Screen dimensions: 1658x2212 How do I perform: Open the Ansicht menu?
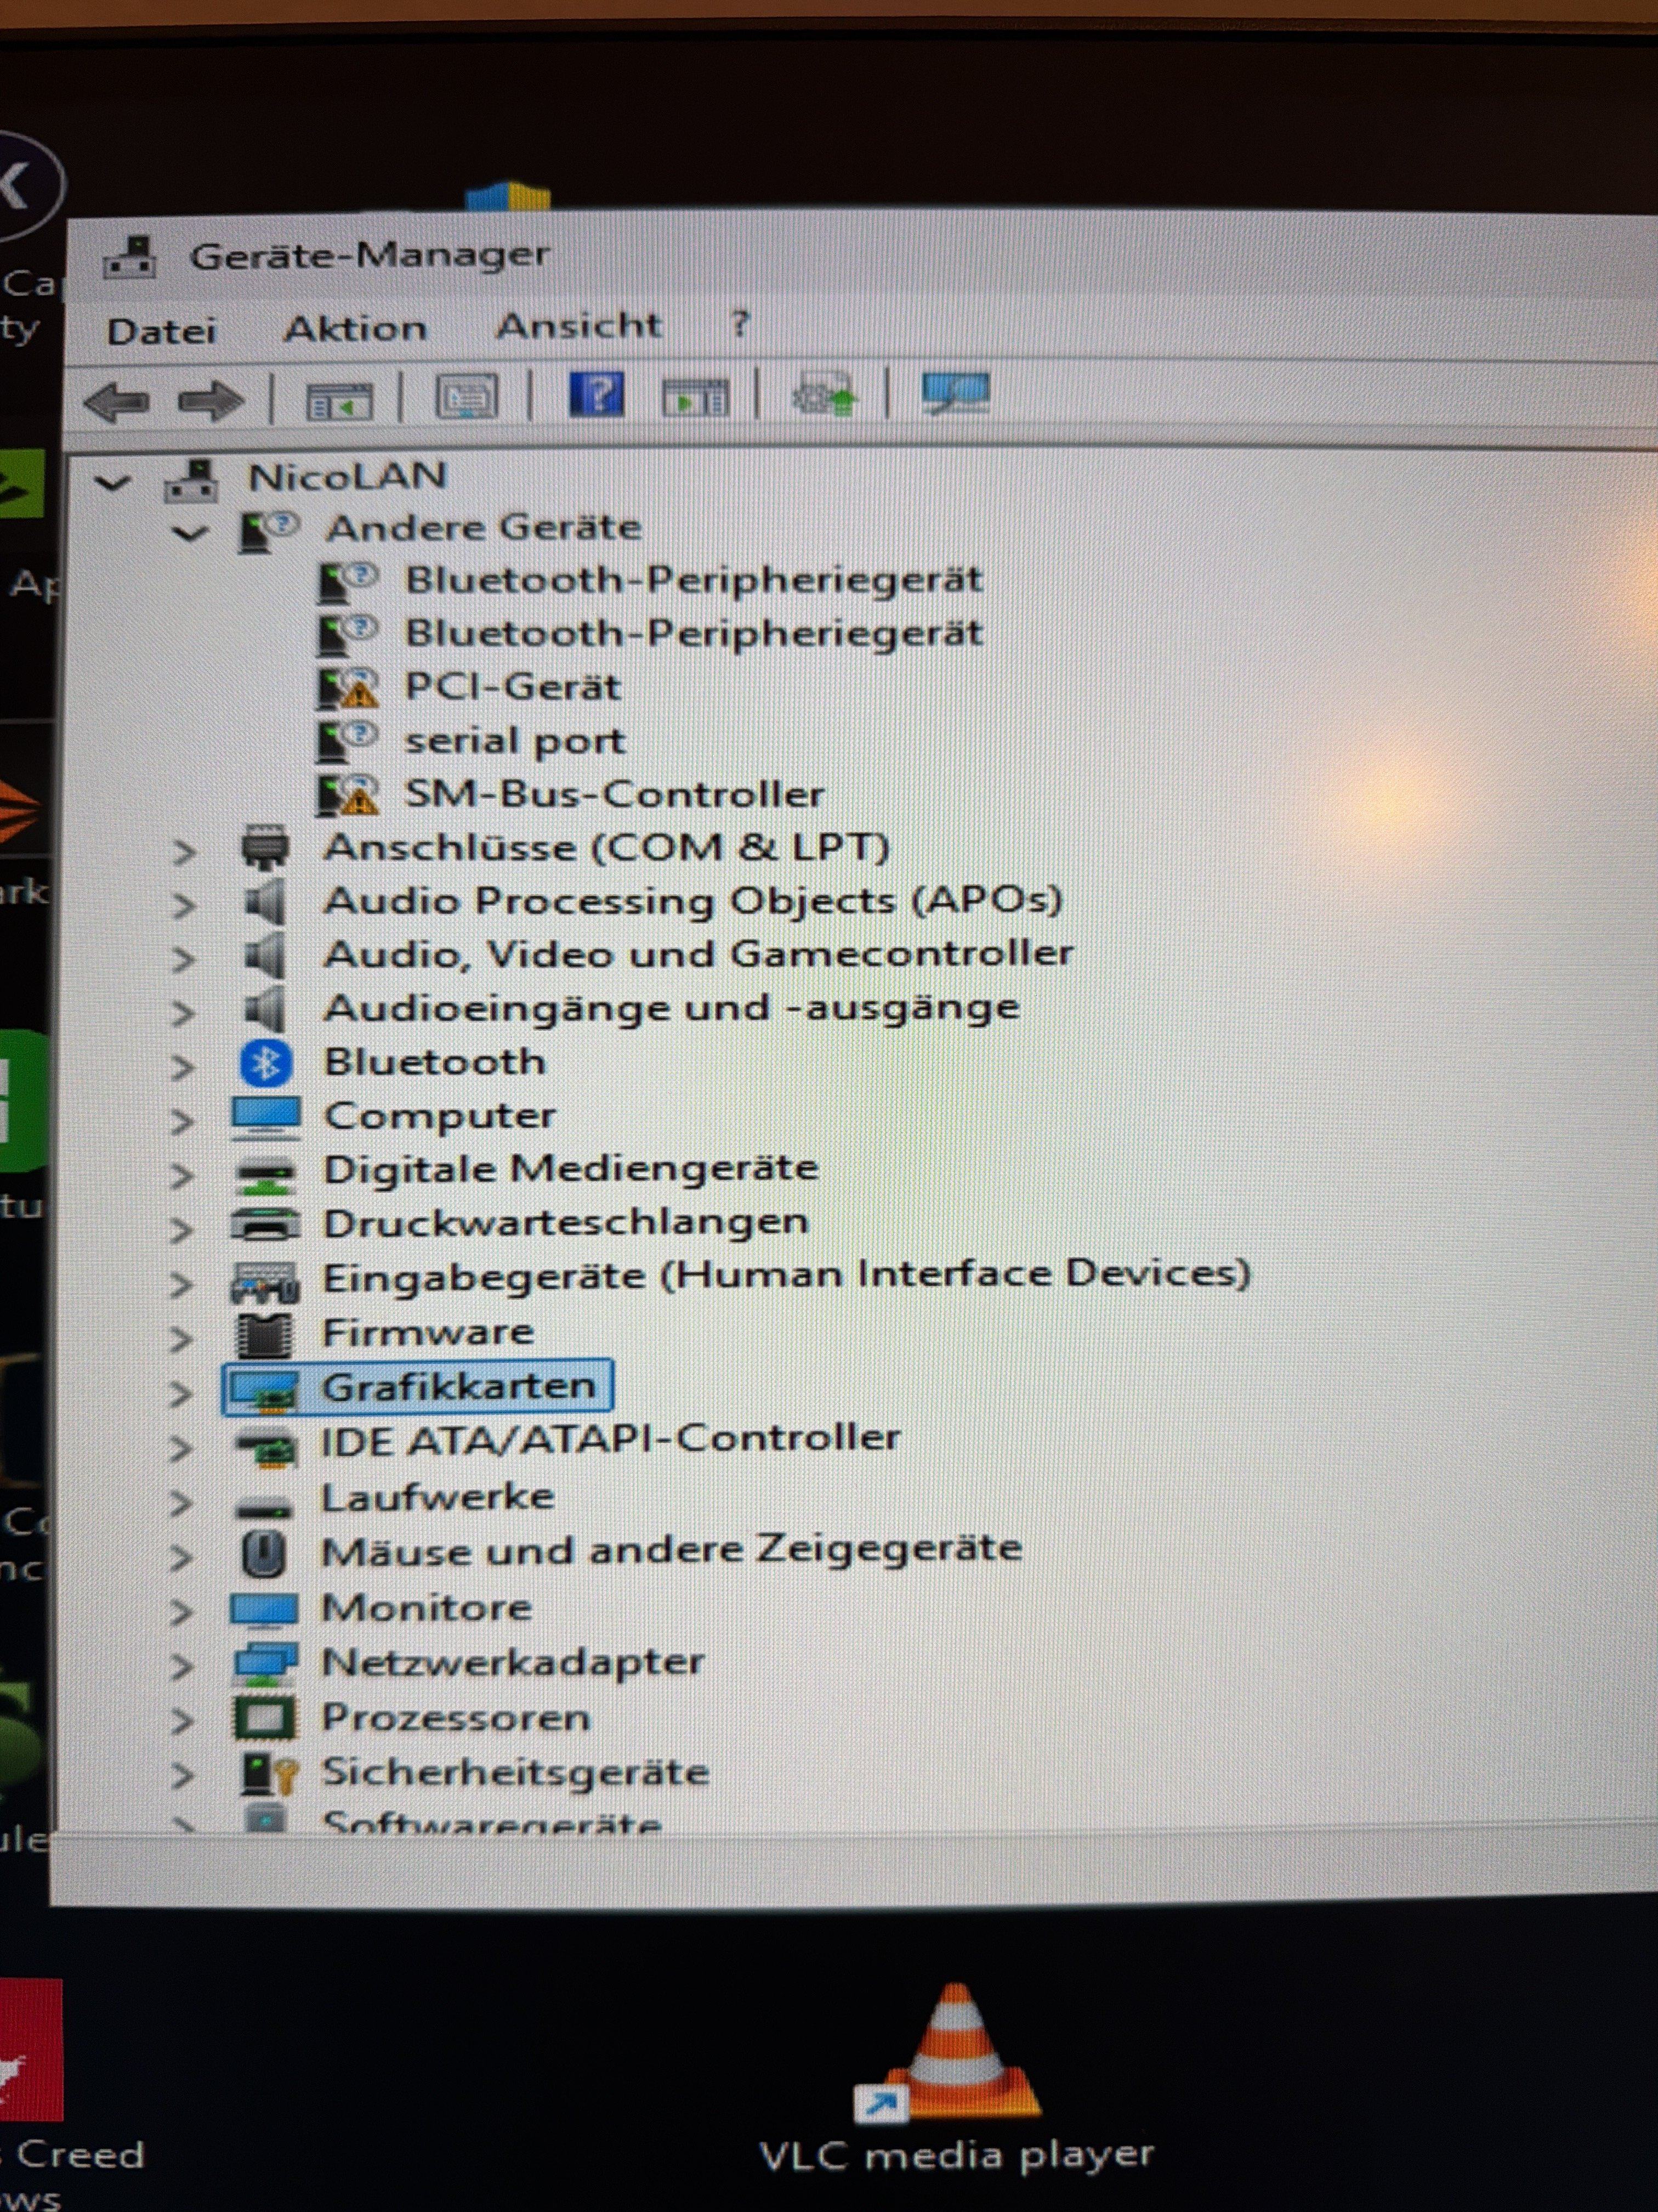click(578, 326)
